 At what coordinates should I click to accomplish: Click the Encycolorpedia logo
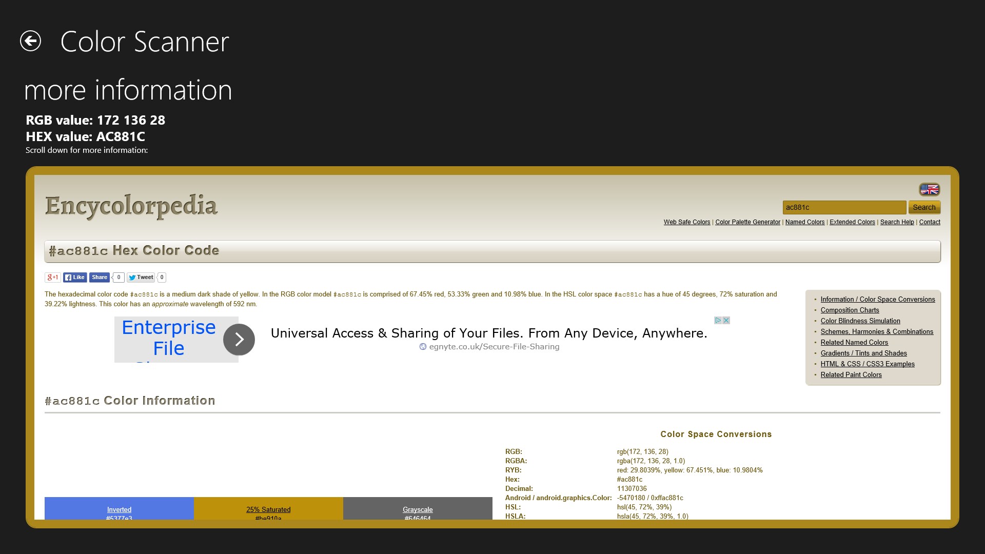coord(131,206)
